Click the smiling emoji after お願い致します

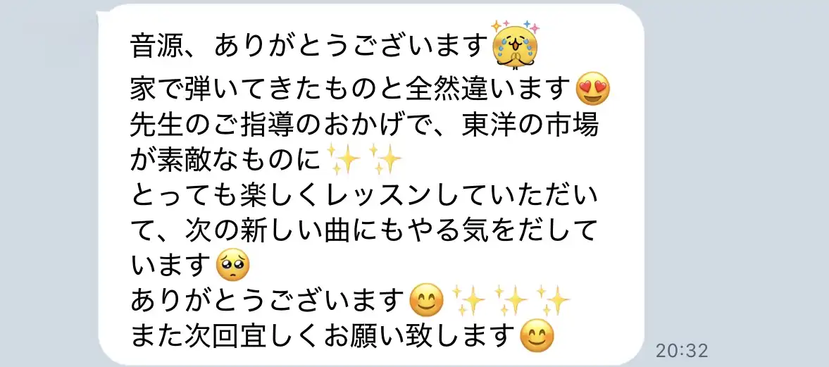[x=537, y=337]
